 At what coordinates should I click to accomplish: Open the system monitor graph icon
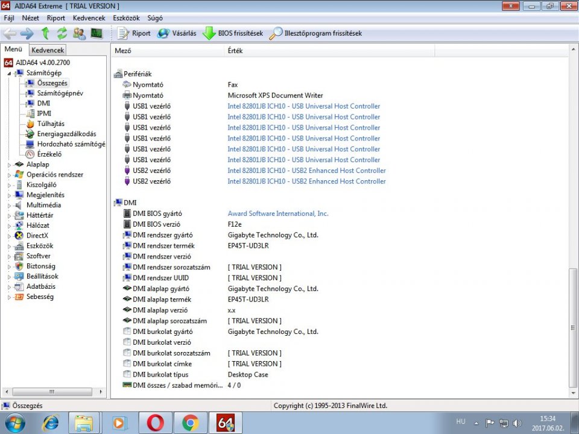click(x=96, y=34)
